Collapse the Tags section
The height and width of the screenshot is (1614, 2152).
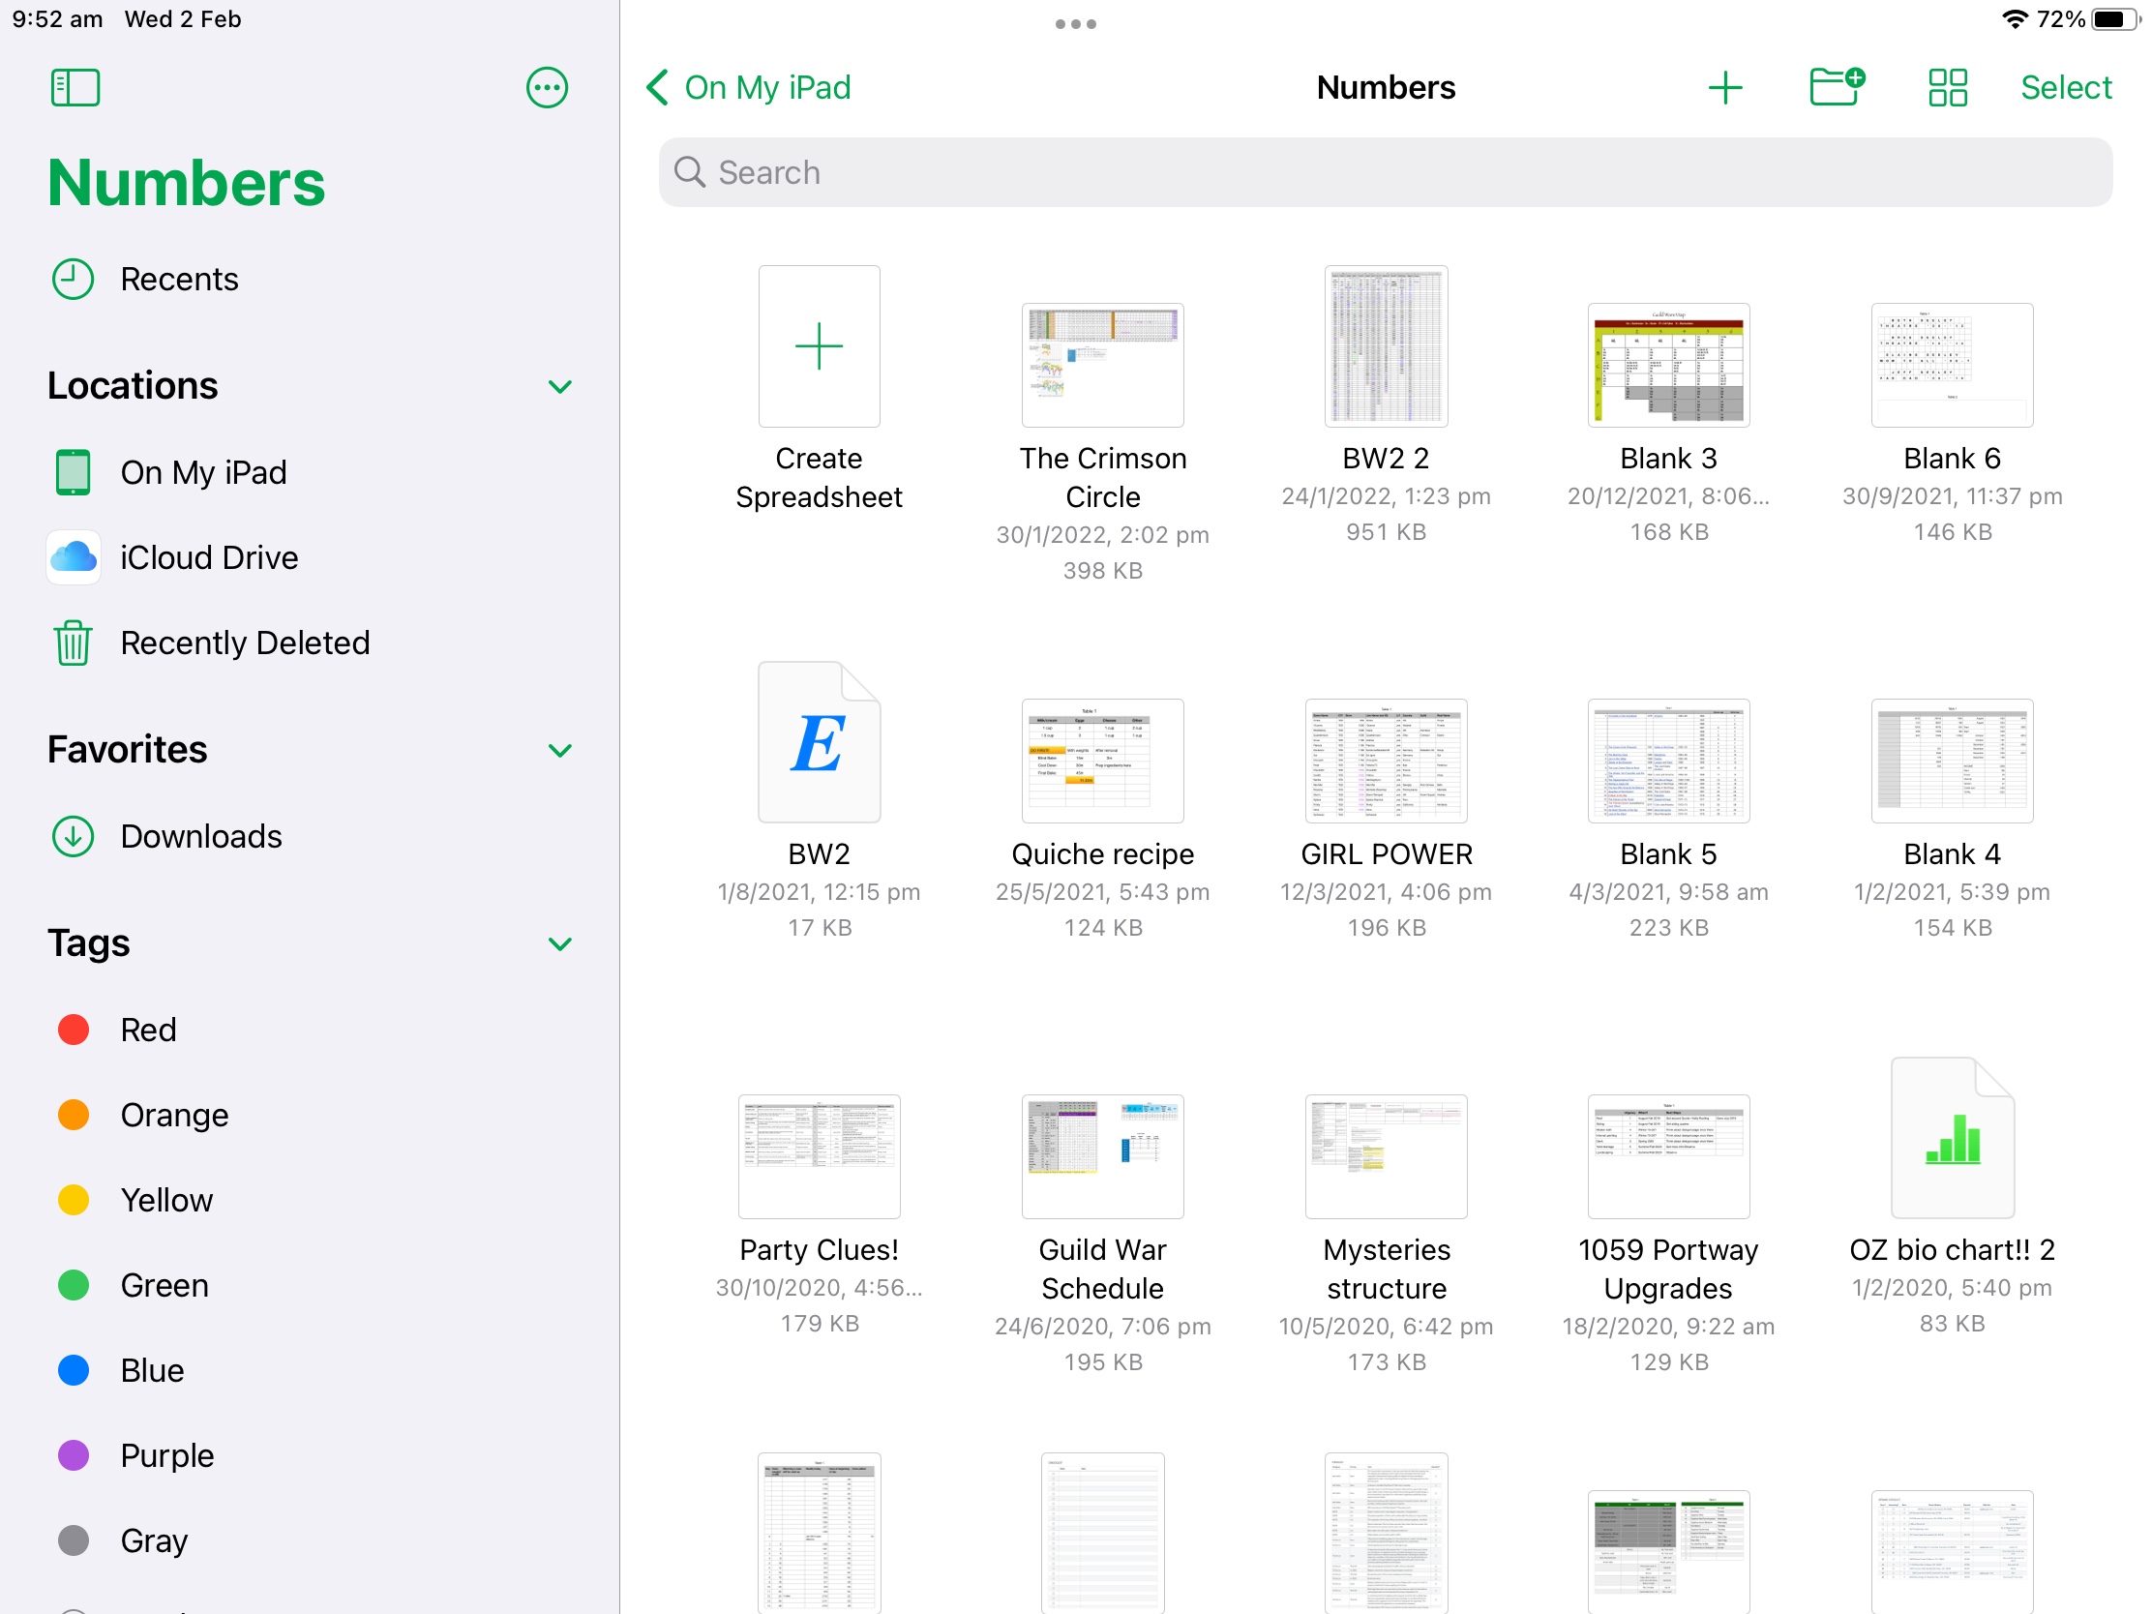pyautogui.click(x=559, y=943)
